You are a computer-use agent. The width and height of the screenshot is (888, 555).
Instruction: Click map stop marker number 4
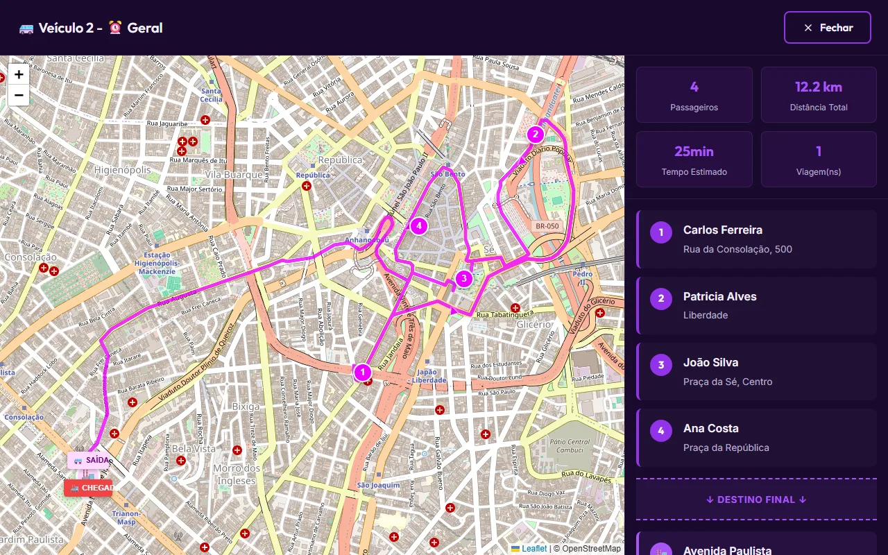point(418,225)
